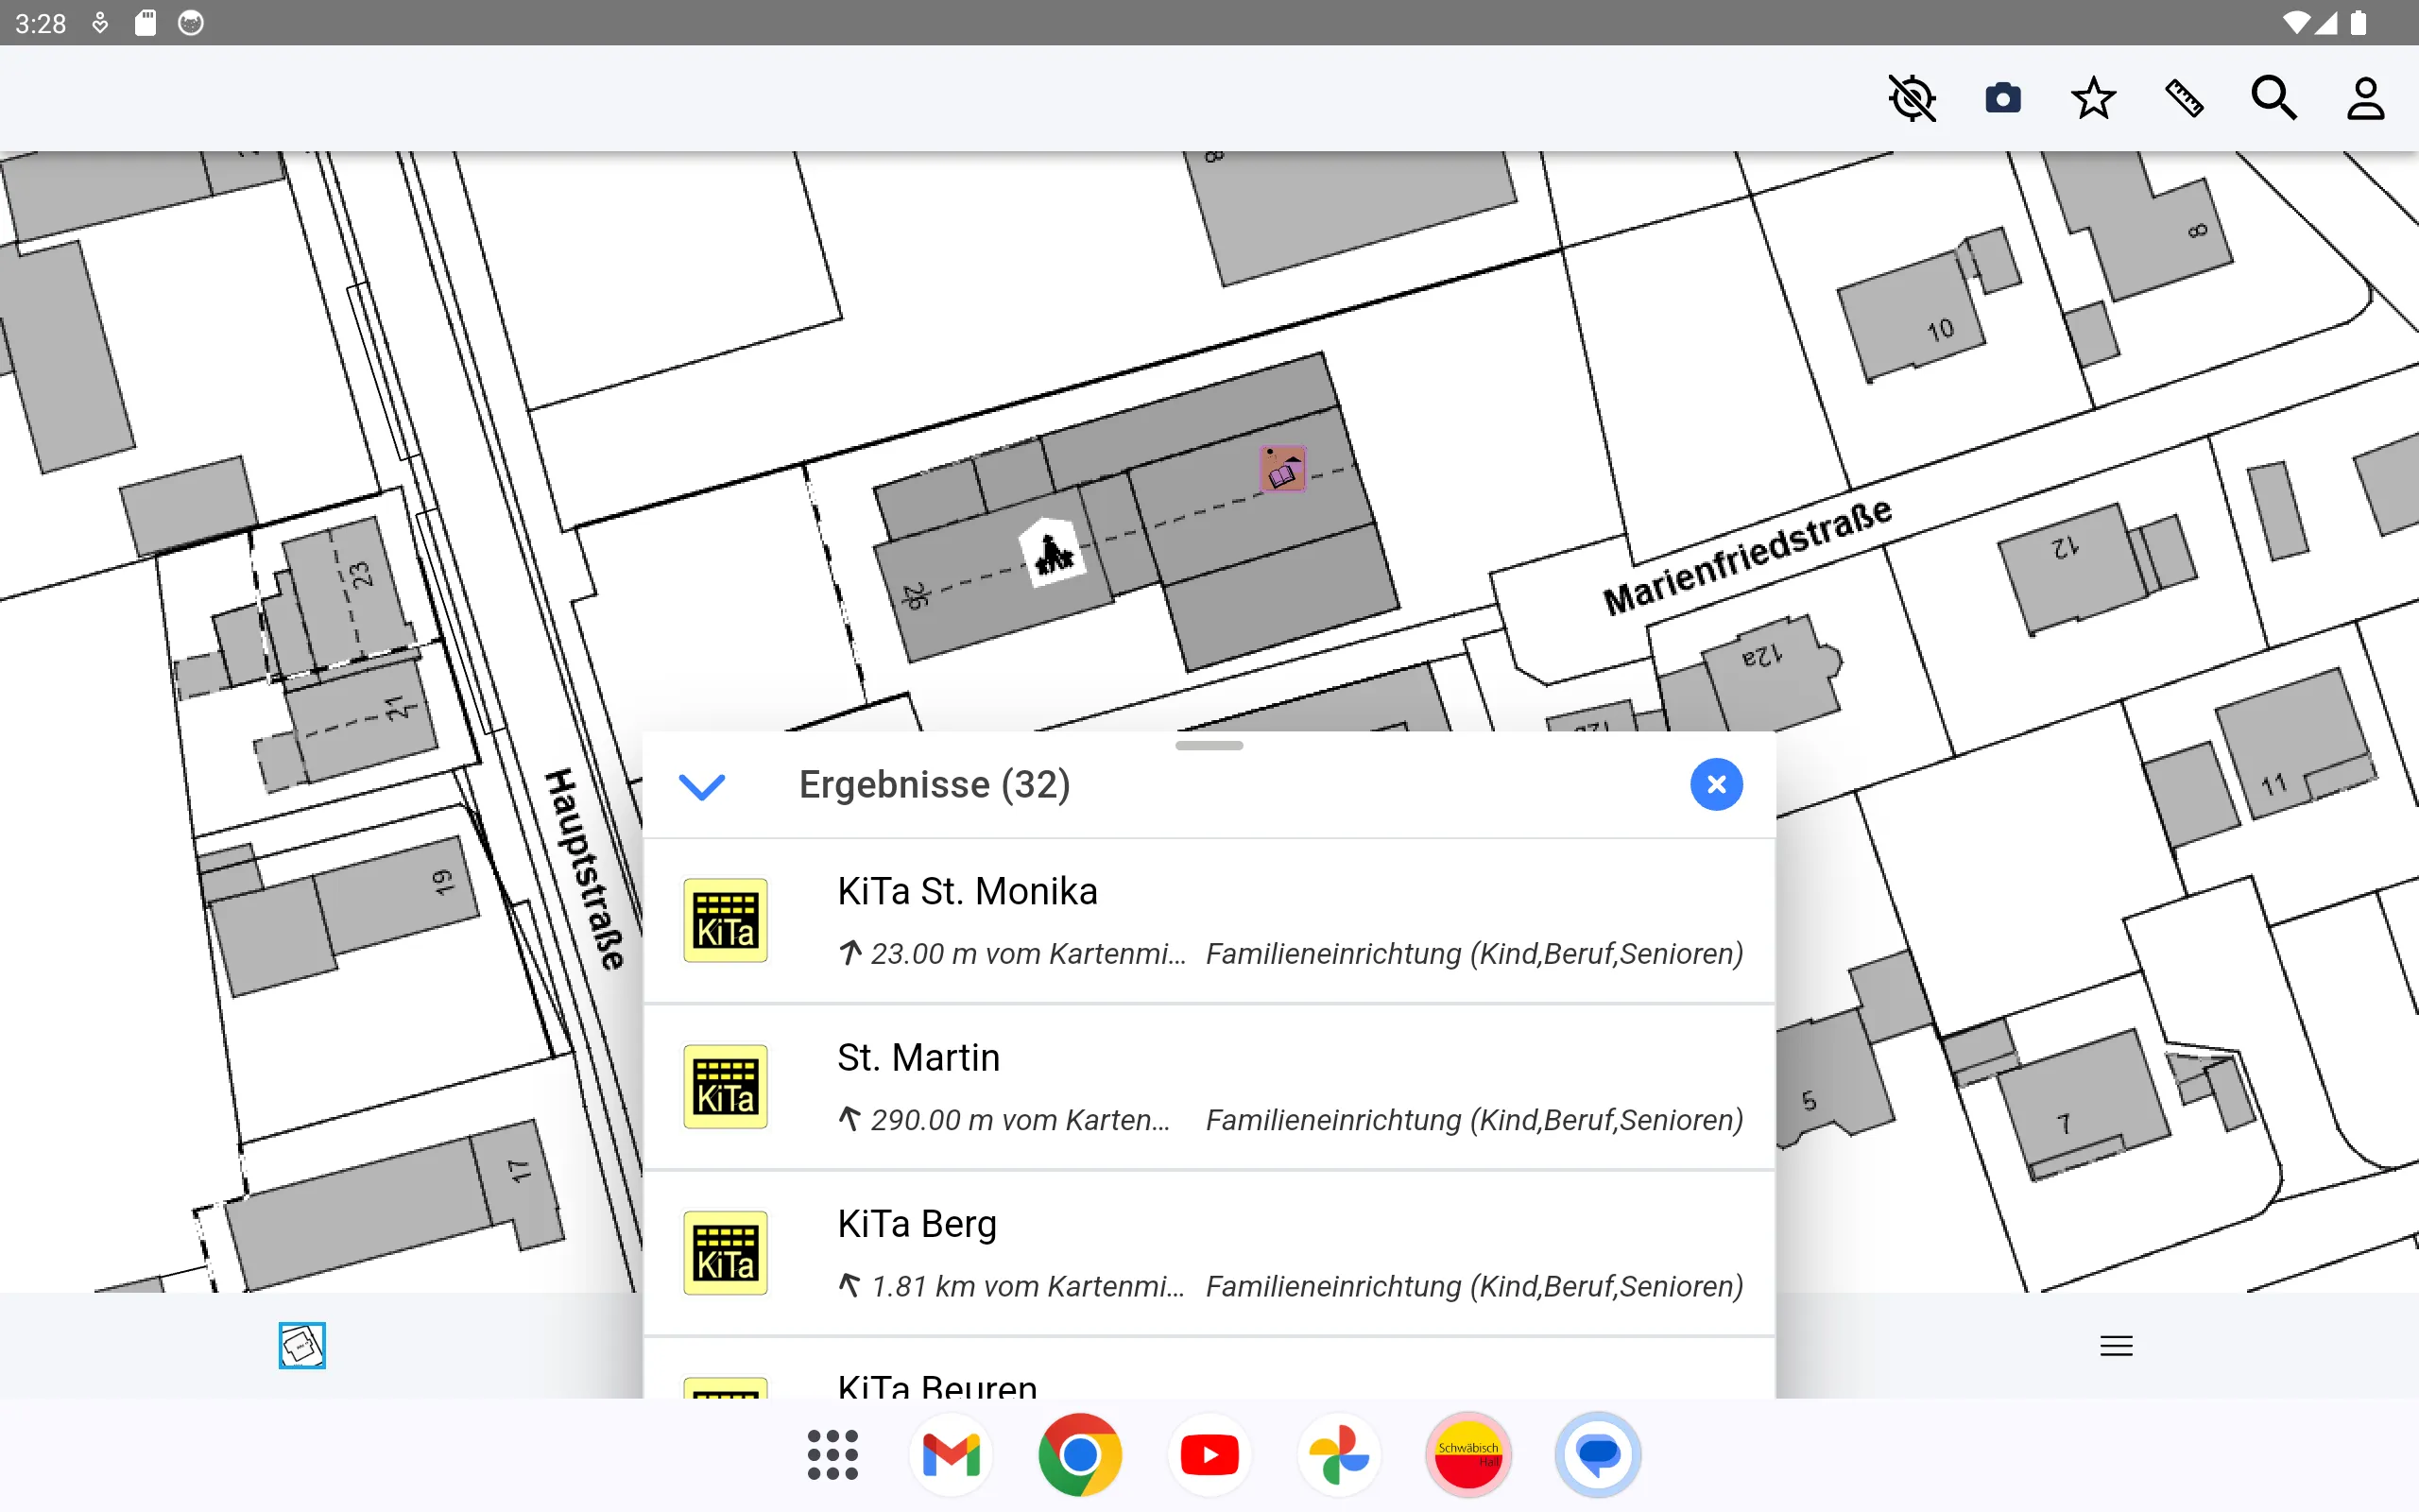The width and height of the screenshot is (2419, 1512).
Task: Tap the pink book marker on map
Action: coord(1282,469)
